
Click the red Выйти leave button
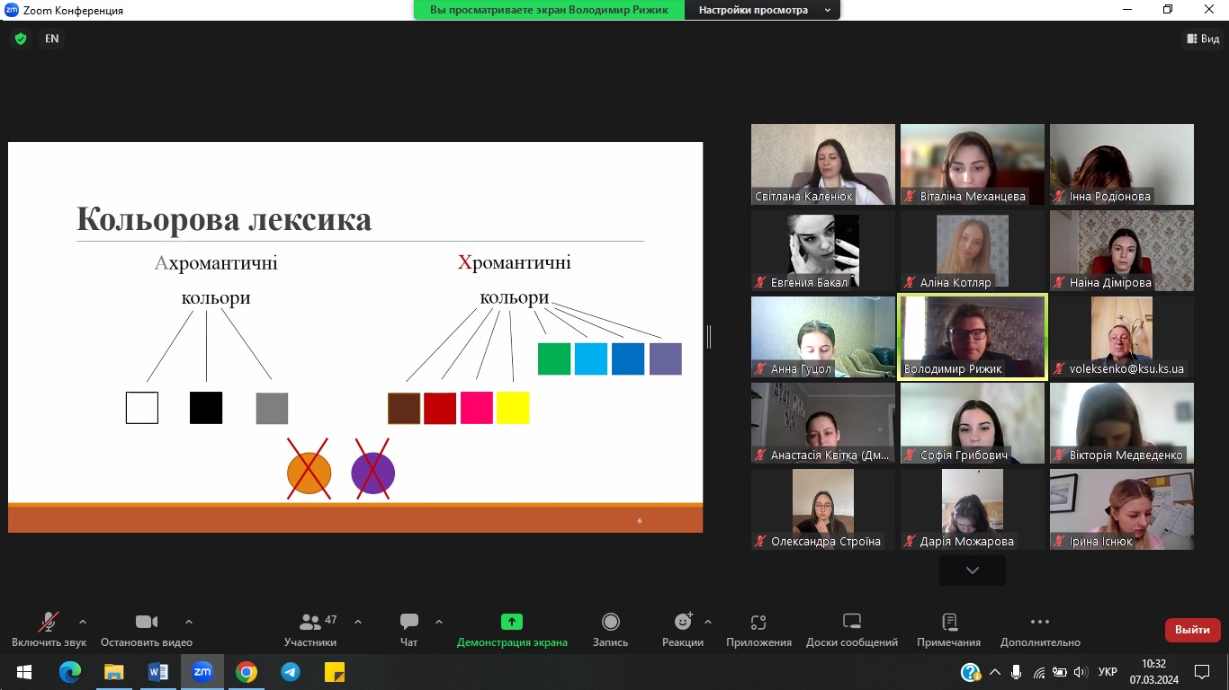[1192, 630]
